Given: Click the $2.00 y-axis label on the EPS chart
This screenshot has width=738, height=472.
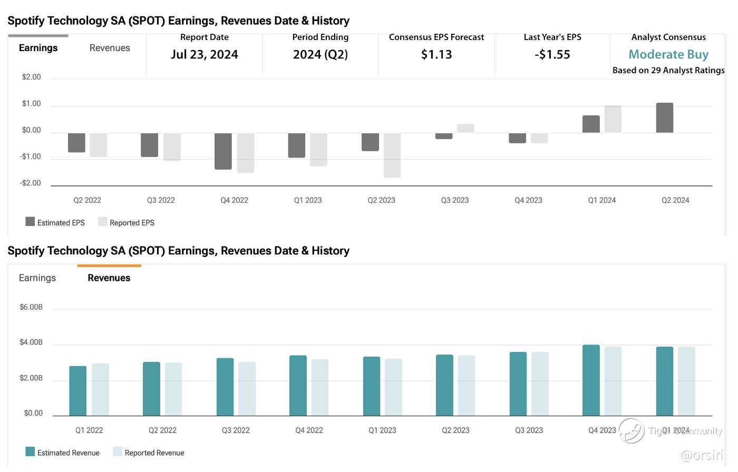Looking at the screenshot, I should 31,77.
